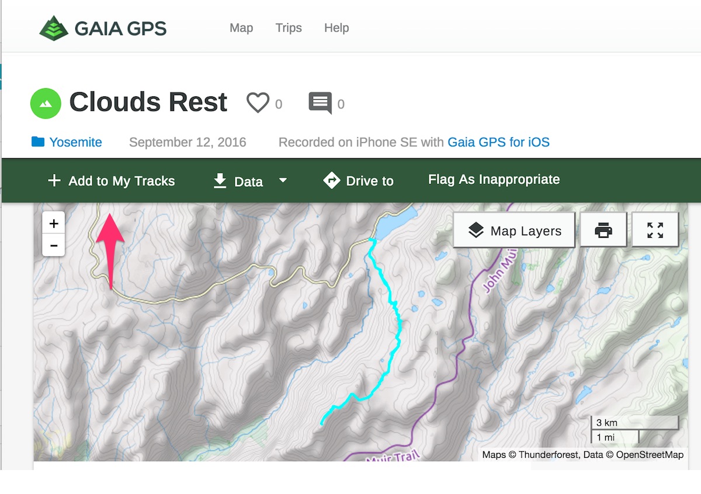Zoom out on the map
The height and width of the screenshot is (494, 701).
pos(54,245)
